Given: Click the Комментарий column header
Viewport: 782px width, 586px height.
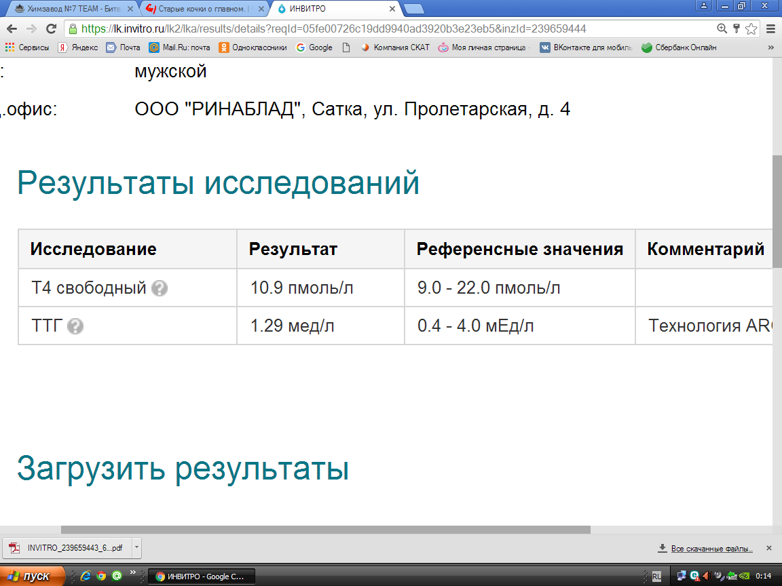Looking at the screenshot, I should tap(704, 249).
